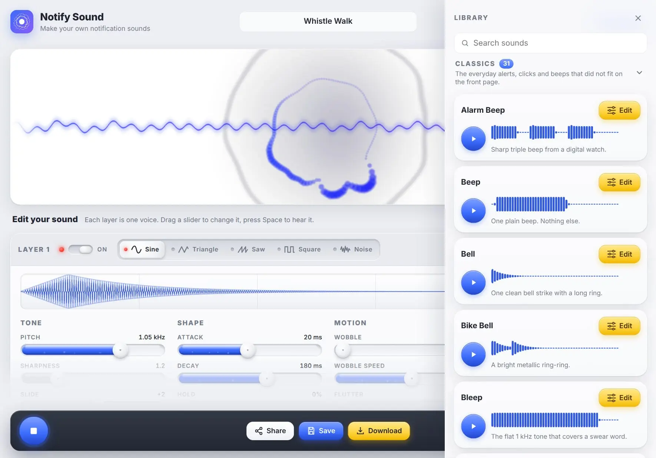Click the Search sounds field
Screen dimensions: 656x458
coord(550,43)
